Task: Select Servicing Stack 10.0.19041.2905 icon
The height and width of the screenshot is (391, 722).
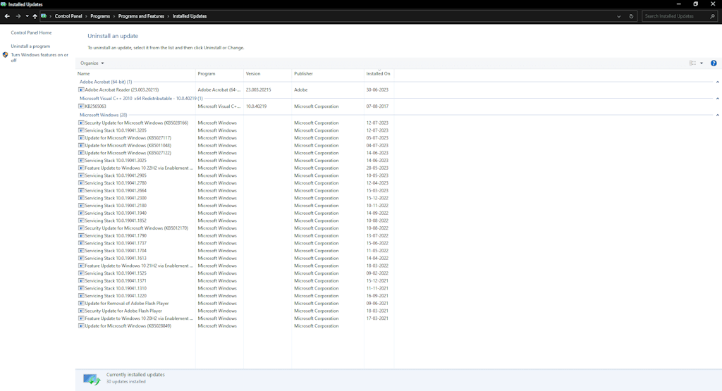Action: [81, 175]
